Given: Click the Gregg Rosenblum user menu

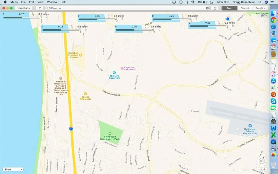Looking at the screenshot, I should click(244, 2).
